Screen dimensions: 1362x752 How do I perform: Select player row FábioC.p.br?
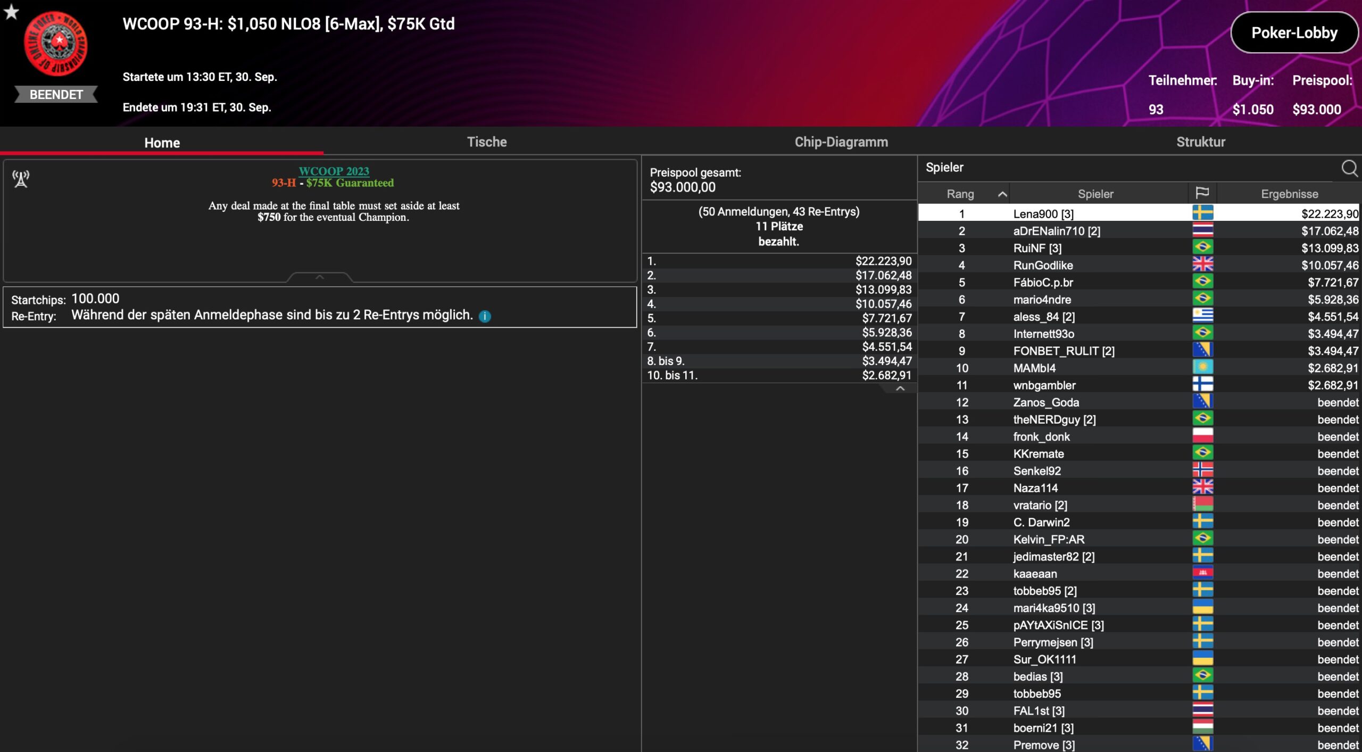(1139, 282)
